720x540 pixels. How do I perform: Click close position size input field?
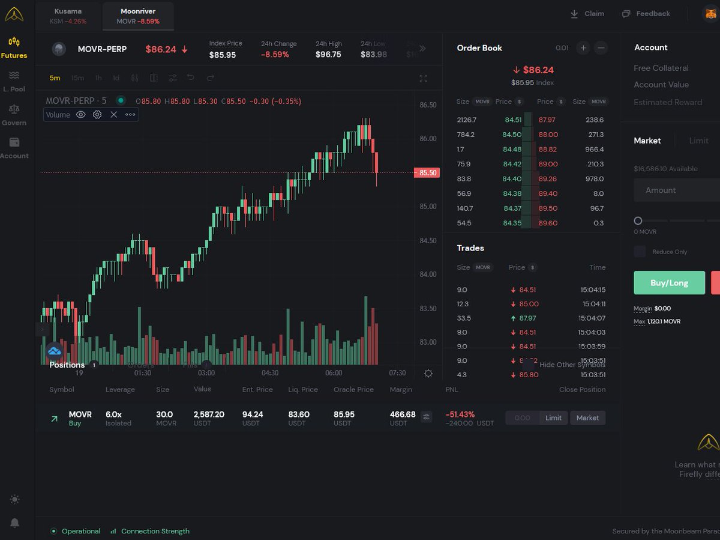pyautogui.click(x=522, y=417)
